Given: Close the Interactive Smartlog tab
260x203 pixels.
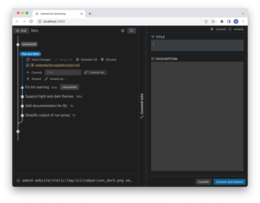Looking at the screenshot, I should pyautogui.click(x=82, y=14).
